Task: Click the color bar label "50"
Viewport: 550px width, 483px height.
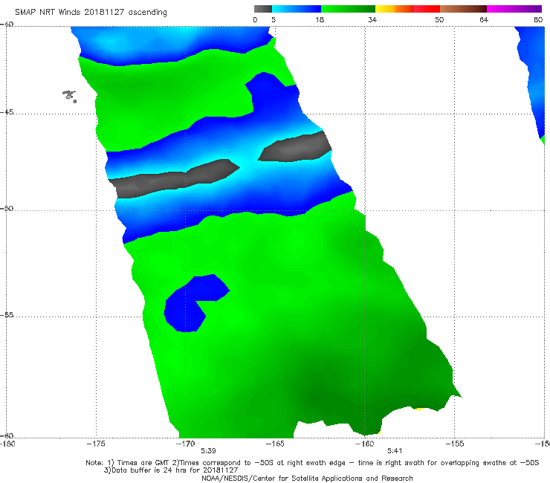Action: click(x=439, y=20)
